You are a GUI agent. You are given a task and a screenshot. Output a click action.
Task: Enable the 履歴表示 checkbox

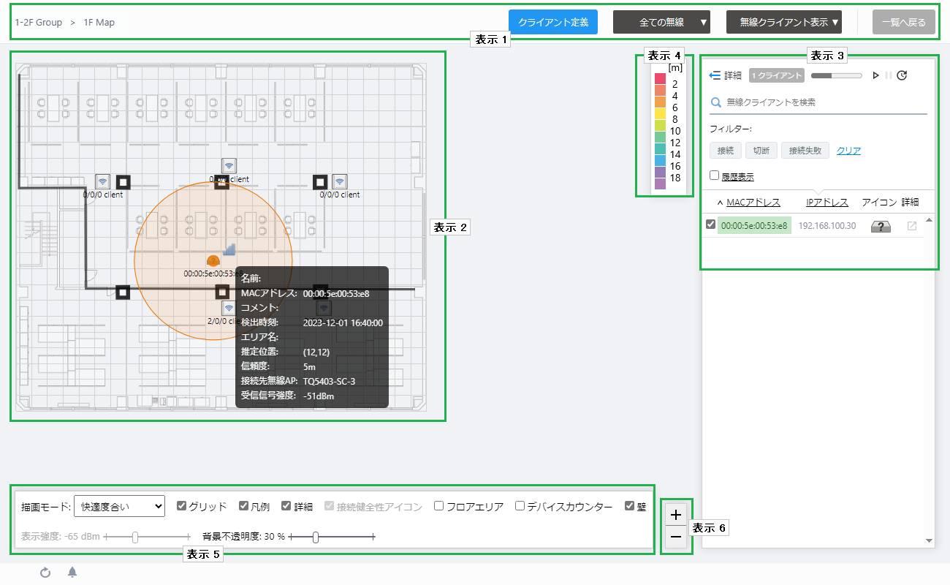[x=715, y=175]
